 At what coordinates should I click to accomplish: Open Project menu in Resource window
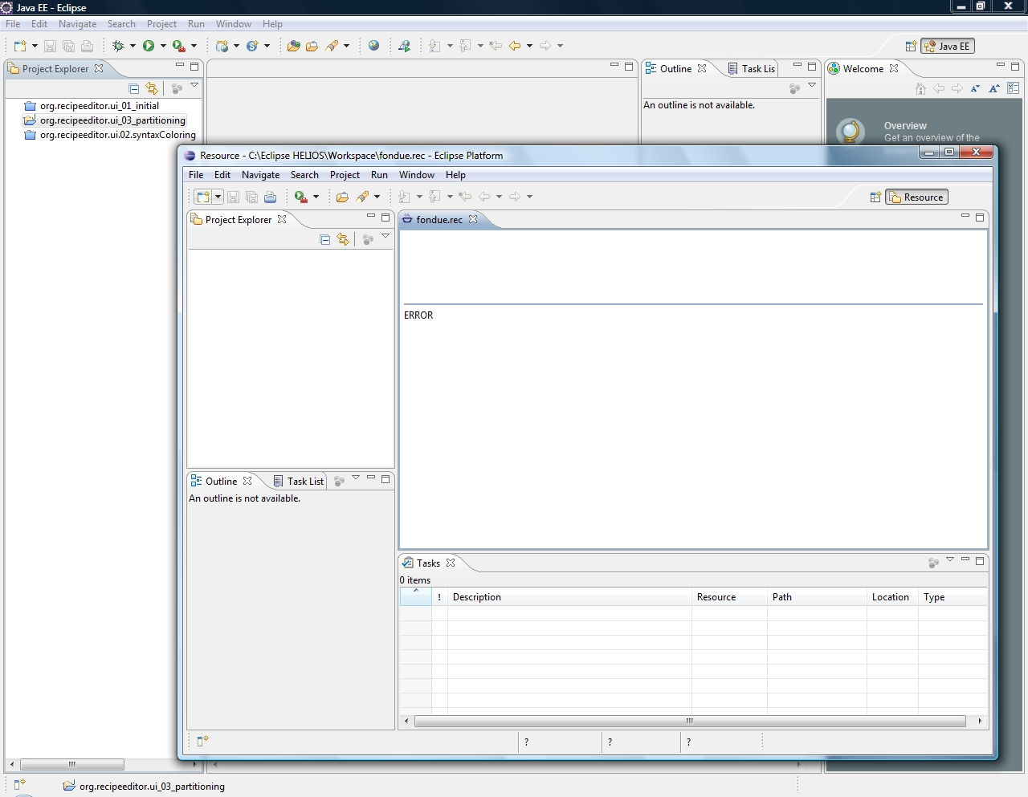coord(345,175)
